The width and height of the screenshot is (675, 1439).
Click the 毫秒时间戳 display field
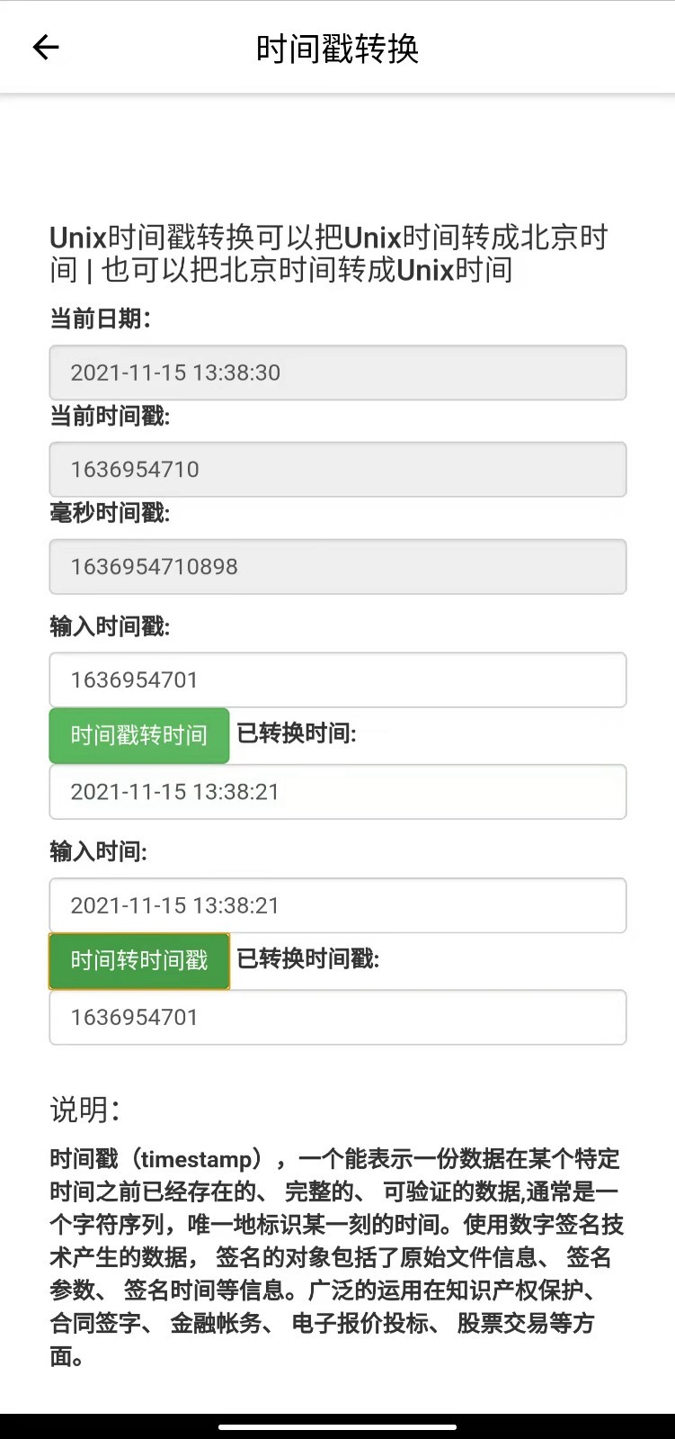pyautogui.click(x=337, y=567)
